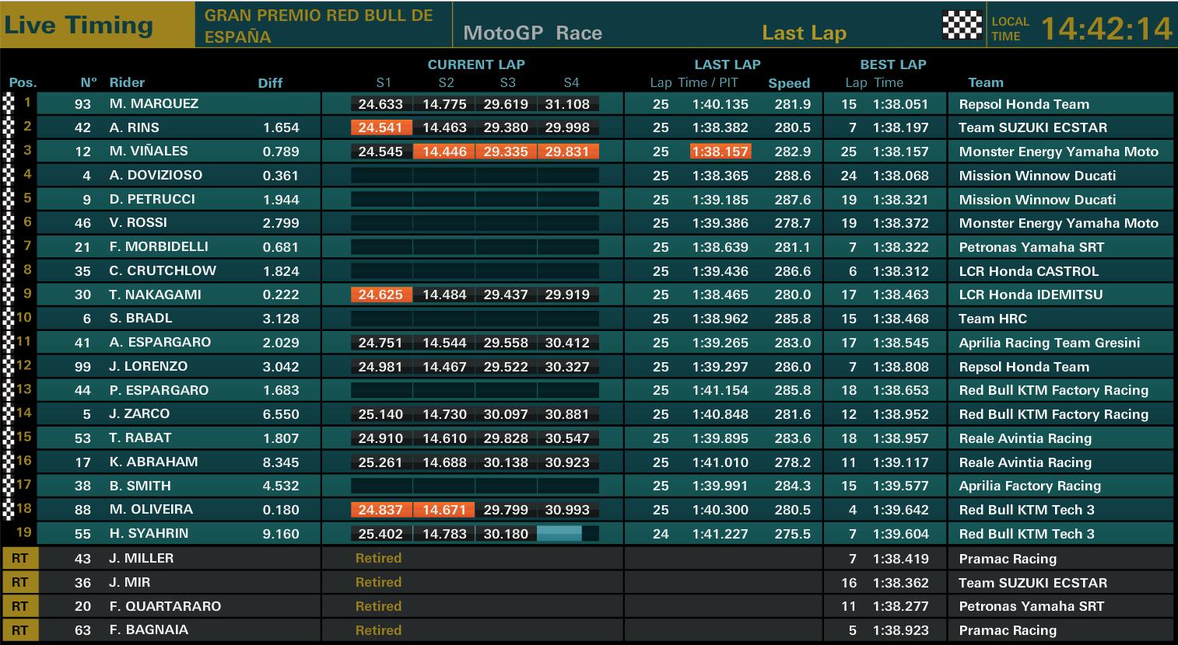Screen dimensions: 1178x645
Task: Select retired rider F. QUARTARARO
Action: click(165, 606)
